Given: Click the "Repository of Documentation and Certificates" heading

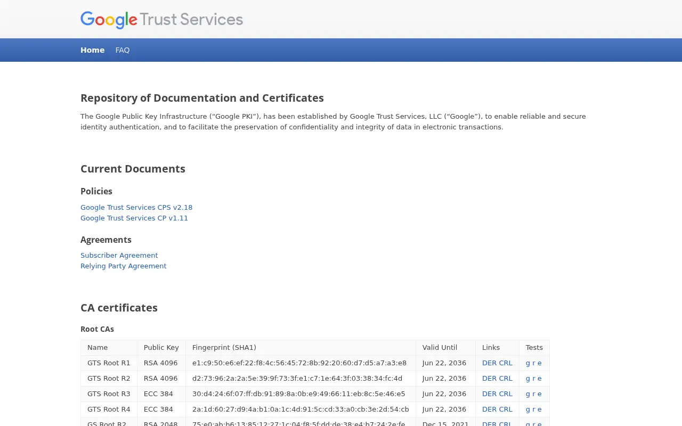Looking at the screenshot, I should coord(202,98).
